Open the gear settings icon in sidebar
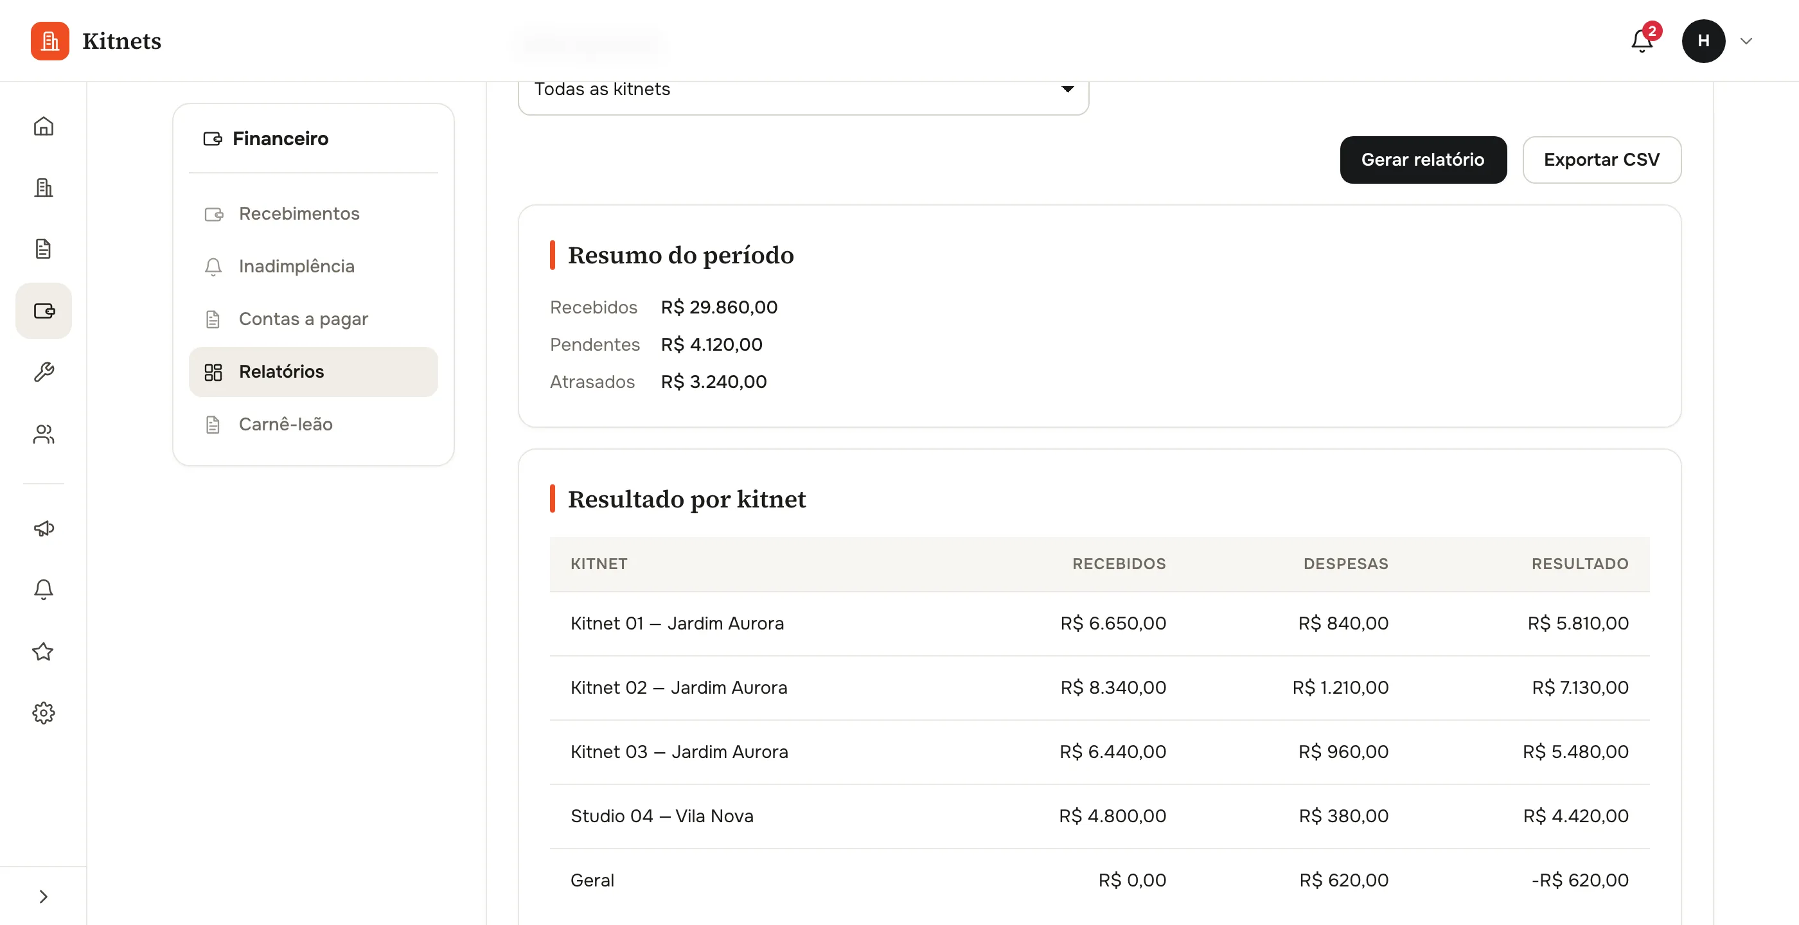 (x=43, y=713)
